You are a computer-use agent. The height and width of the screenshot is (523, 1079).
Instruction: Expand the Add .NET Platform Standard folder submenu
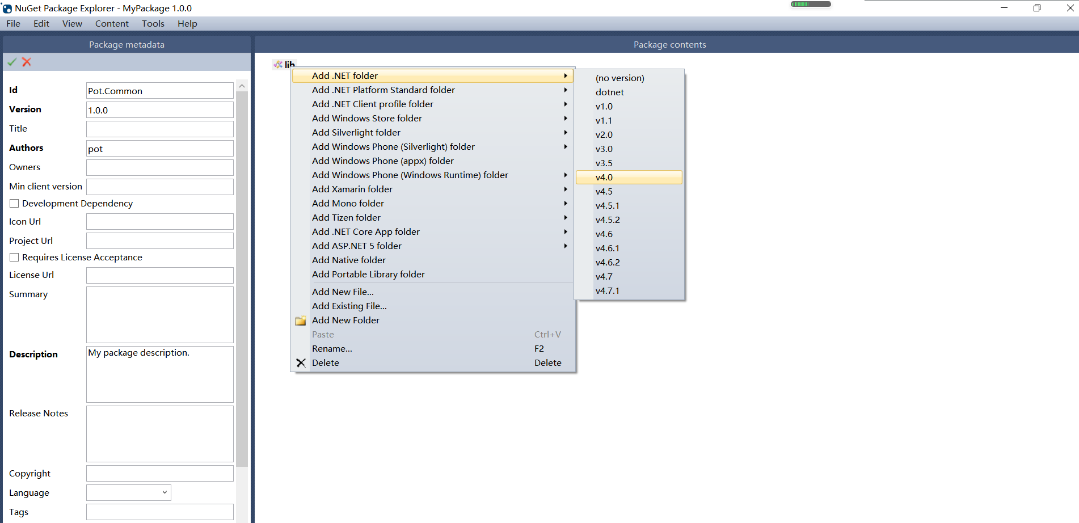click(x=433, y=90)
